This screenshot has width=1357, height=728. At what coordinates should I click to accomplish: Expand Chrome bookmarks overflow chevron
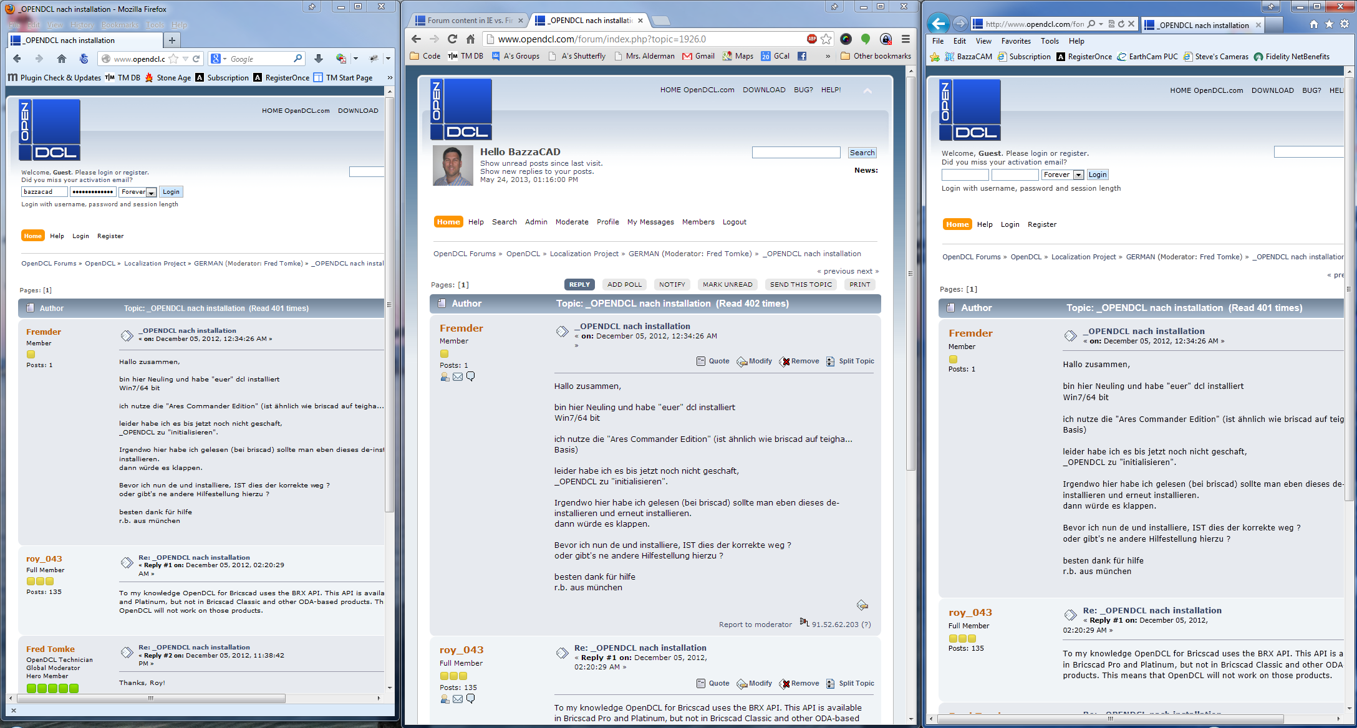point(828,56)
